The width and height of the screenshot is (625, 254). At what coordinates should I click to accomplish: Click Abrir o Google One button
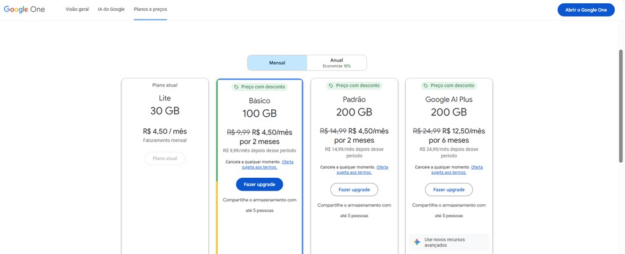point(586,10)
